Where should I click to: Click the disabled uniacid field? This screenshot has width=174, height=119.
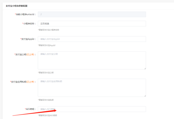pos(92,14)
